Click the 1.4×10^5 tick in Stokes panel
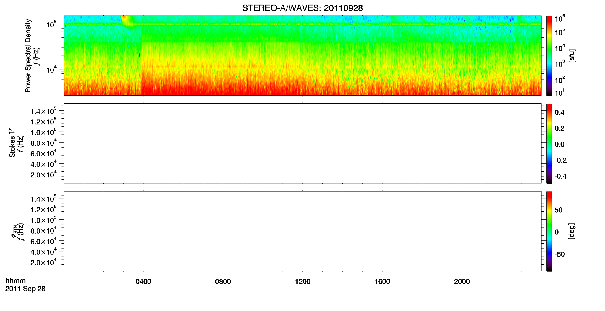605x311 pixels. click(x=44, y=111)
